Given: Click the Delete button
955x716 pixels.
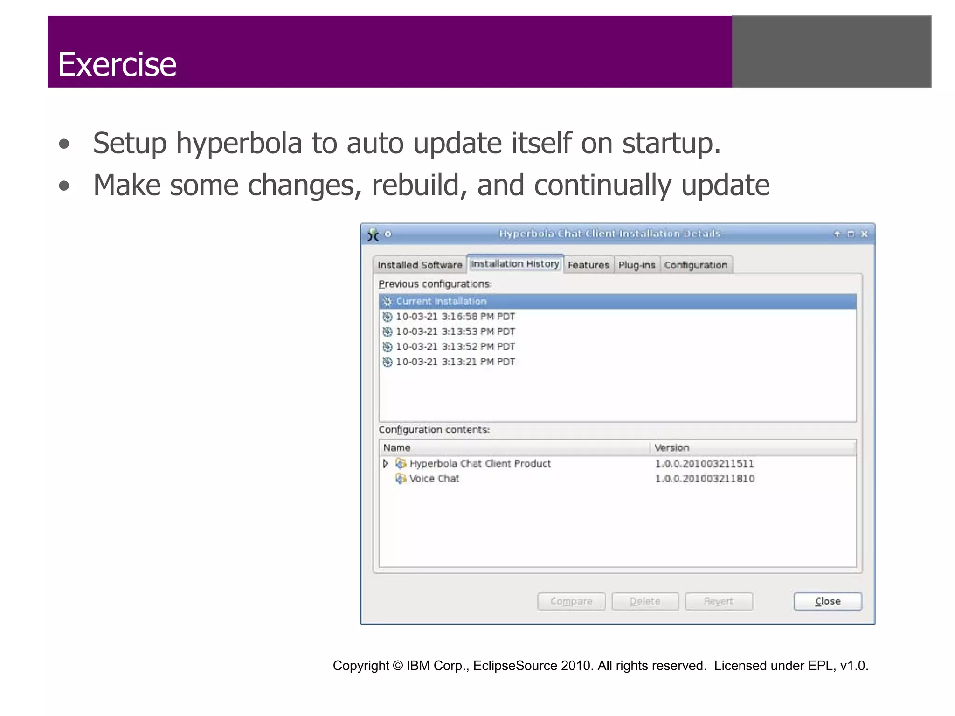Looking at the screenshot, I should pyautogui.click(x=645, y=601).
